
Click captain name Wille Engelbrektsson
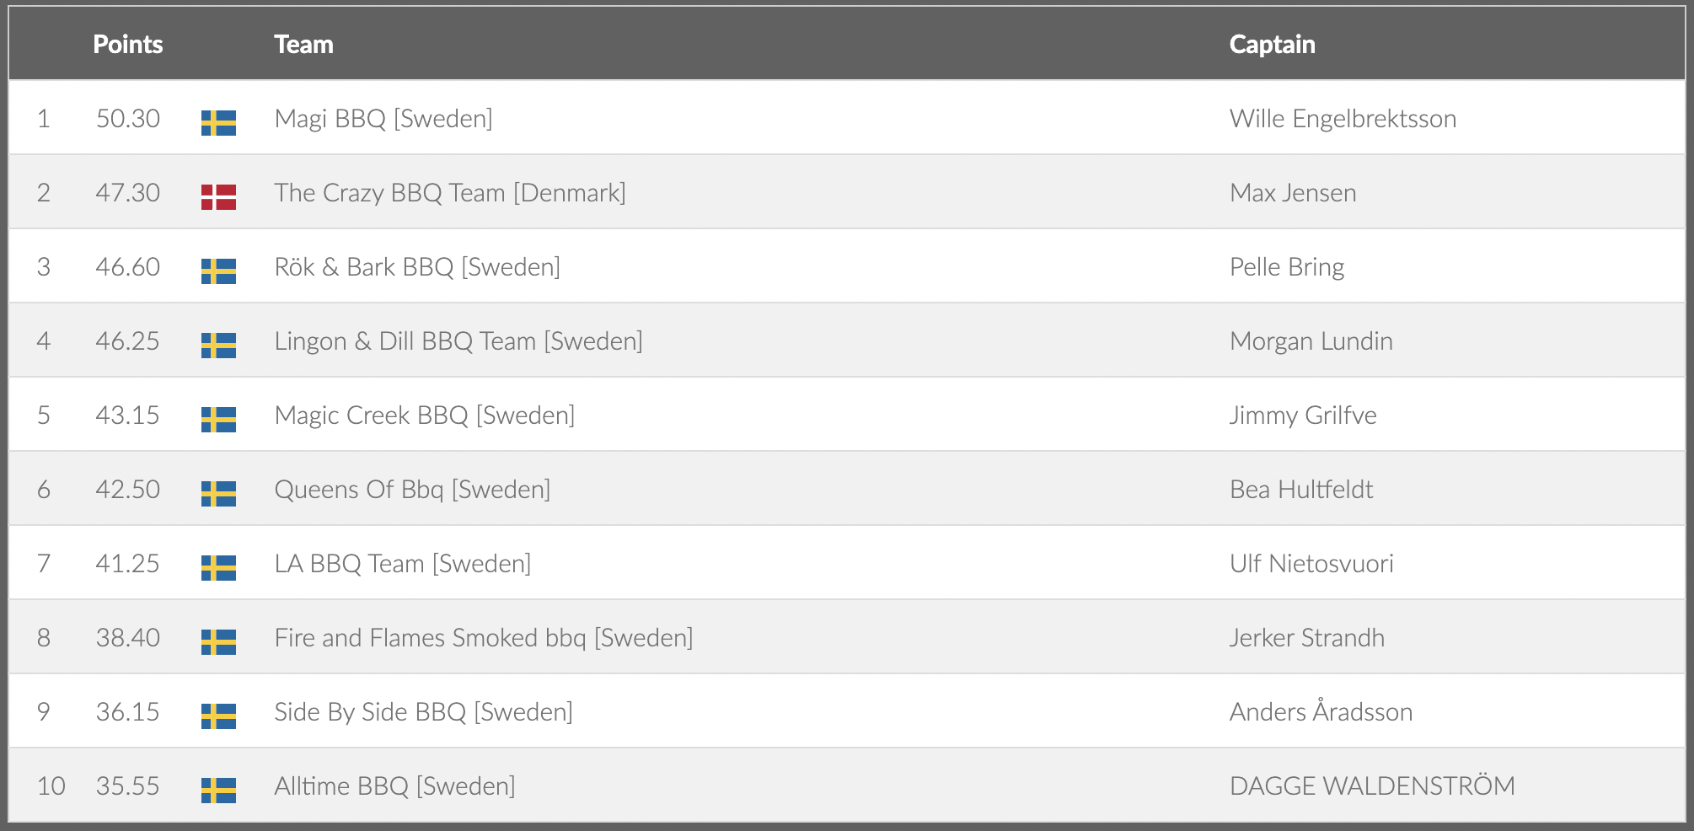[1343, 119]
